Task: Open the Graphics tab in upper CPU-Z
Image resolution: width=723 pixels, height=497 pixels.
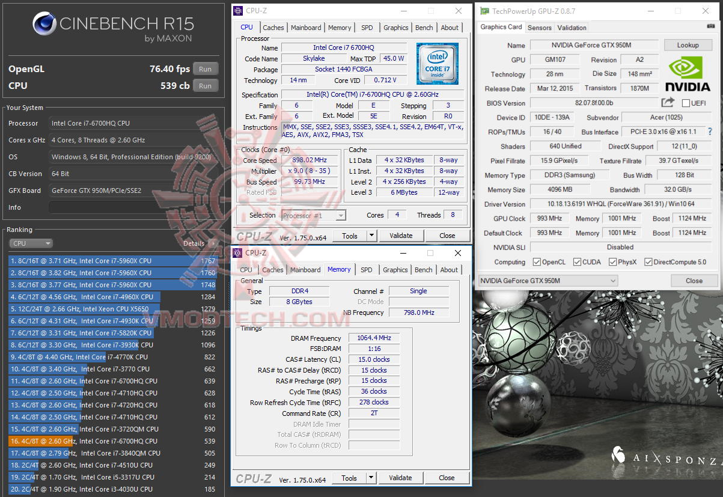Action: [395, 28]
